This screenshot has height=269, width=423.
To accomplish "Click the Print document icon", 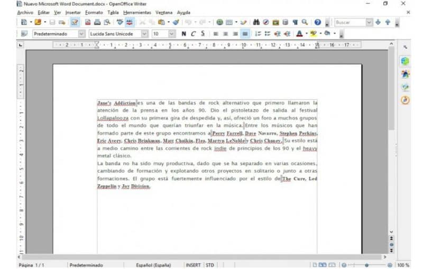I will coord(97,22).
